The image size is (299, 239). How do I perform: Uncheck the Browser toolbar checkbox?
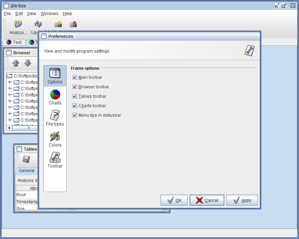pos(75,87)
